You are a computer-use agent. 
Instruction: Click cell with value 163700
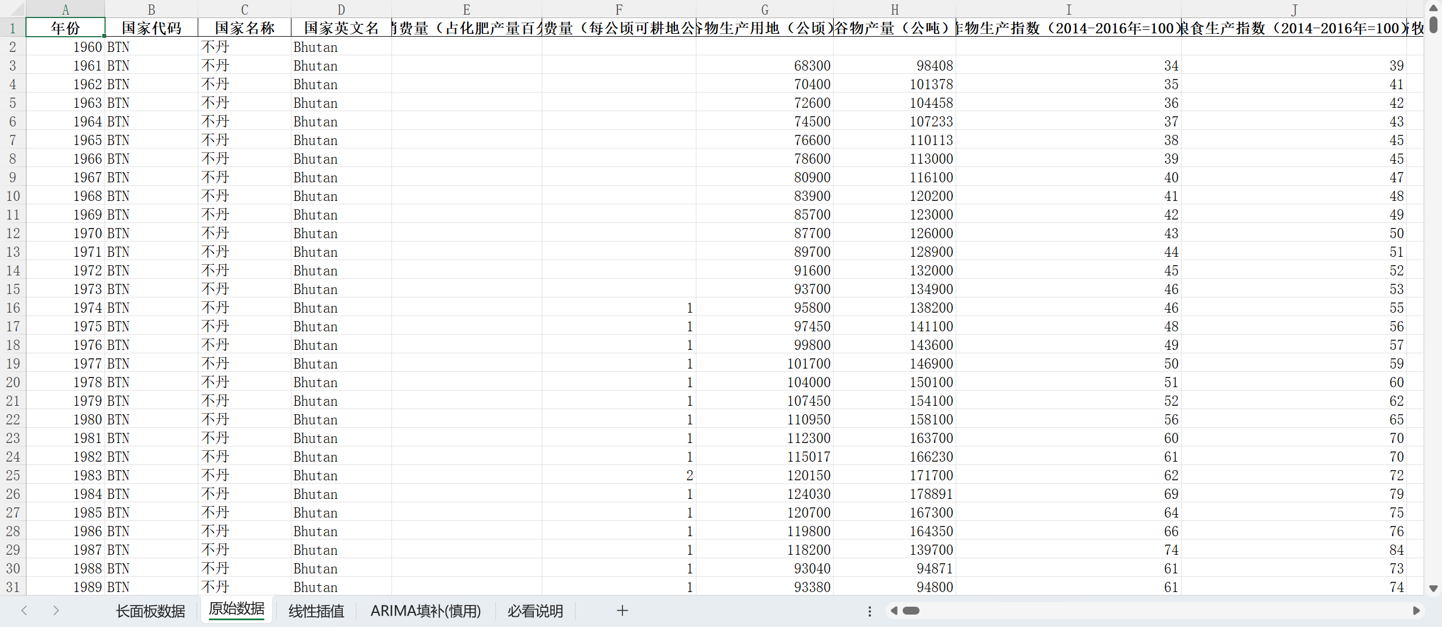click(x=895, y=438)
